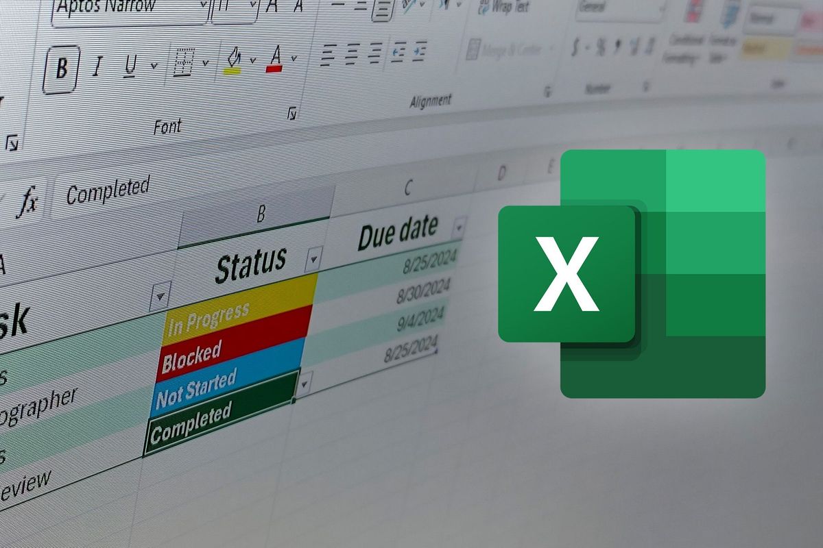Screen dimensions: 823x548
Task: Click the Merge & Center icon
Action: pyautogui.click(x=475, y=50)
